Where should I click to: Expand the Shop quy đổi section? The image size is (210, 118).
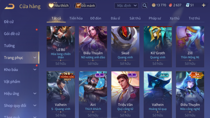tap(35, 105)
